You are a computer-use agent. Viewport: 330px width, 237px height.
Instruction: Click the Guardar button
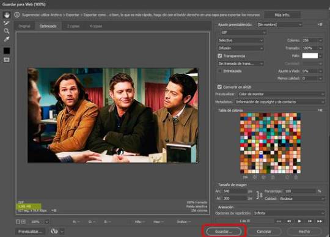point(224,232)
